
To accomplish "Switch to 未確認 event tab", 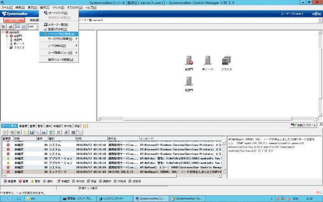I will click(x=57, y=126).
